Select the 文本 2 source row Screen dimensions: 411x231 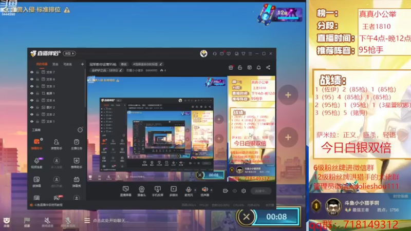coord(57,114)
